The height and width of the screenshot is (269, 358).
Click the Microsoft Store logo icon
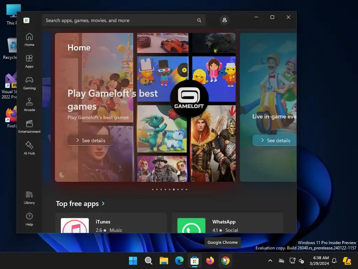[27, 20]
